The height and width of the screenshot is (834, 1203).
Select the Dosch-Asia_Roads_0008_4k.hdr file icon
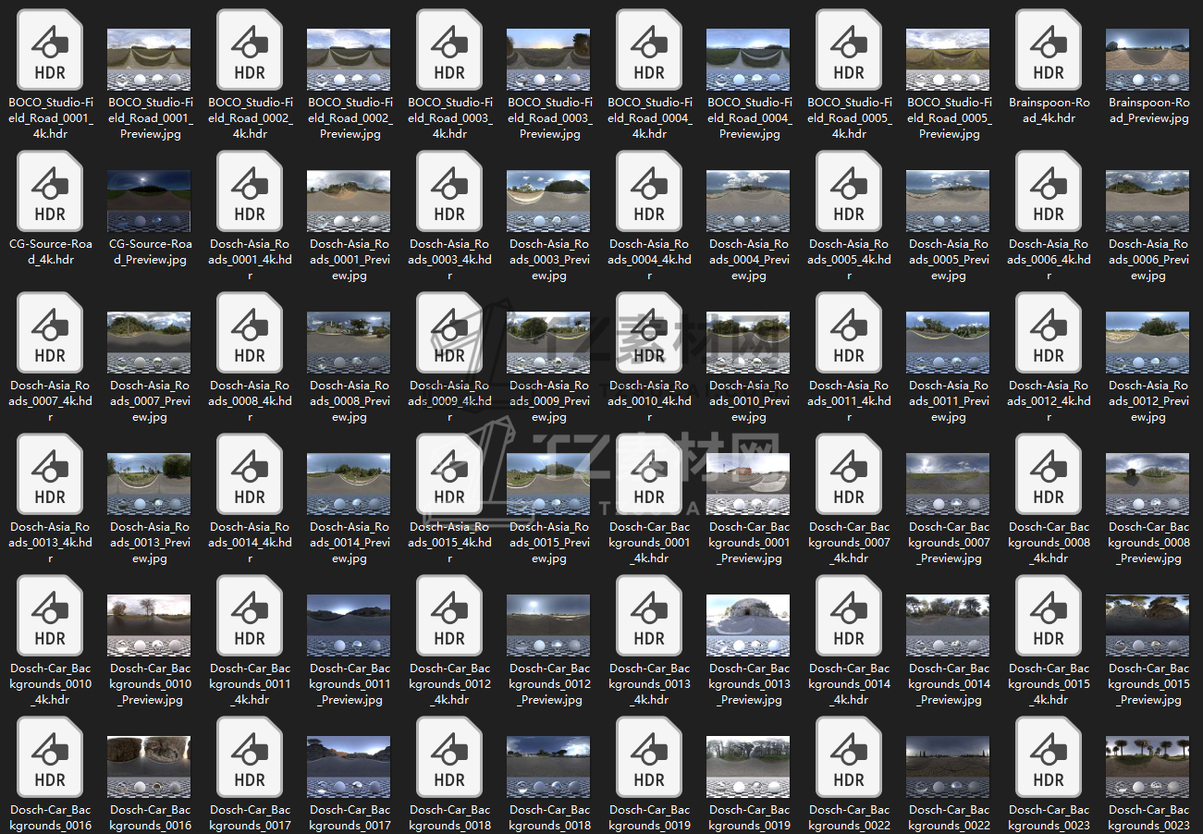click(x=250, y=334)
